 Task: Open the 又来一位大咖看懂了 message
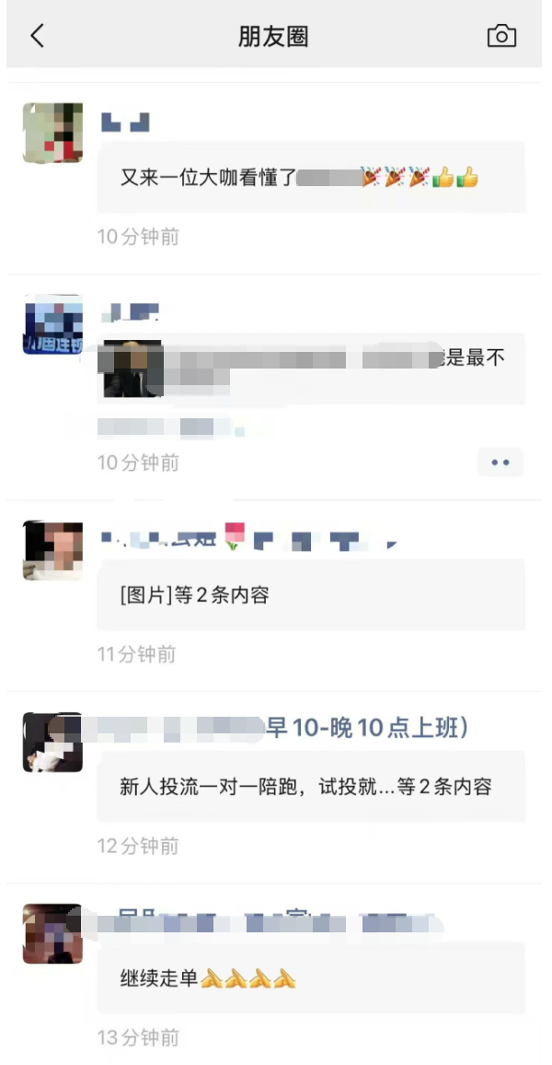click(x=311, y=178)
